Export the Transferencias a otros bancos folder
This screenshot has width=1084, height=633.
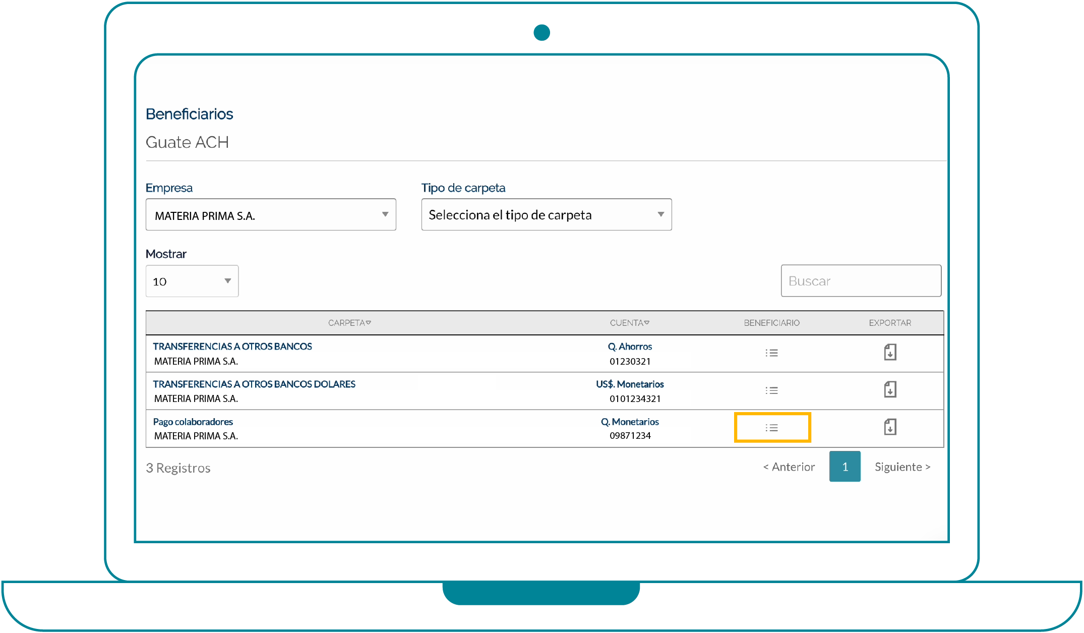pos(890,352)
